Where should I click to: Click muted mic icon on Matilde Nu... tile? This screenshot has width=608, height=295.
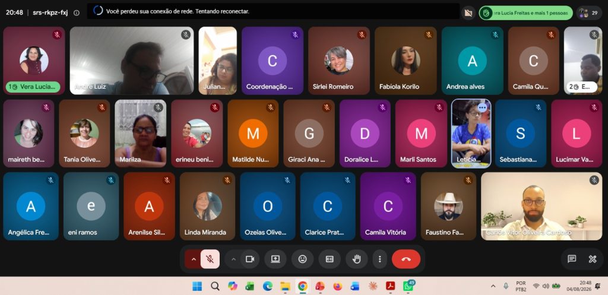tap(271, 107)
